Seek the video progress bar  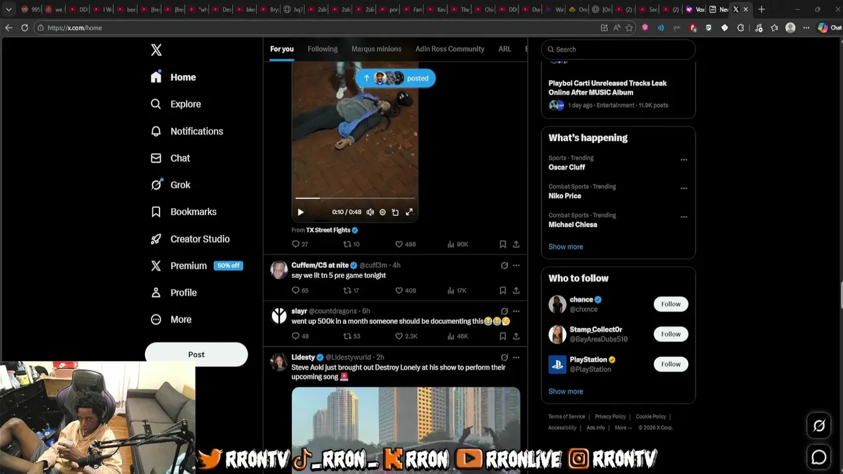(x=355, y=197)
